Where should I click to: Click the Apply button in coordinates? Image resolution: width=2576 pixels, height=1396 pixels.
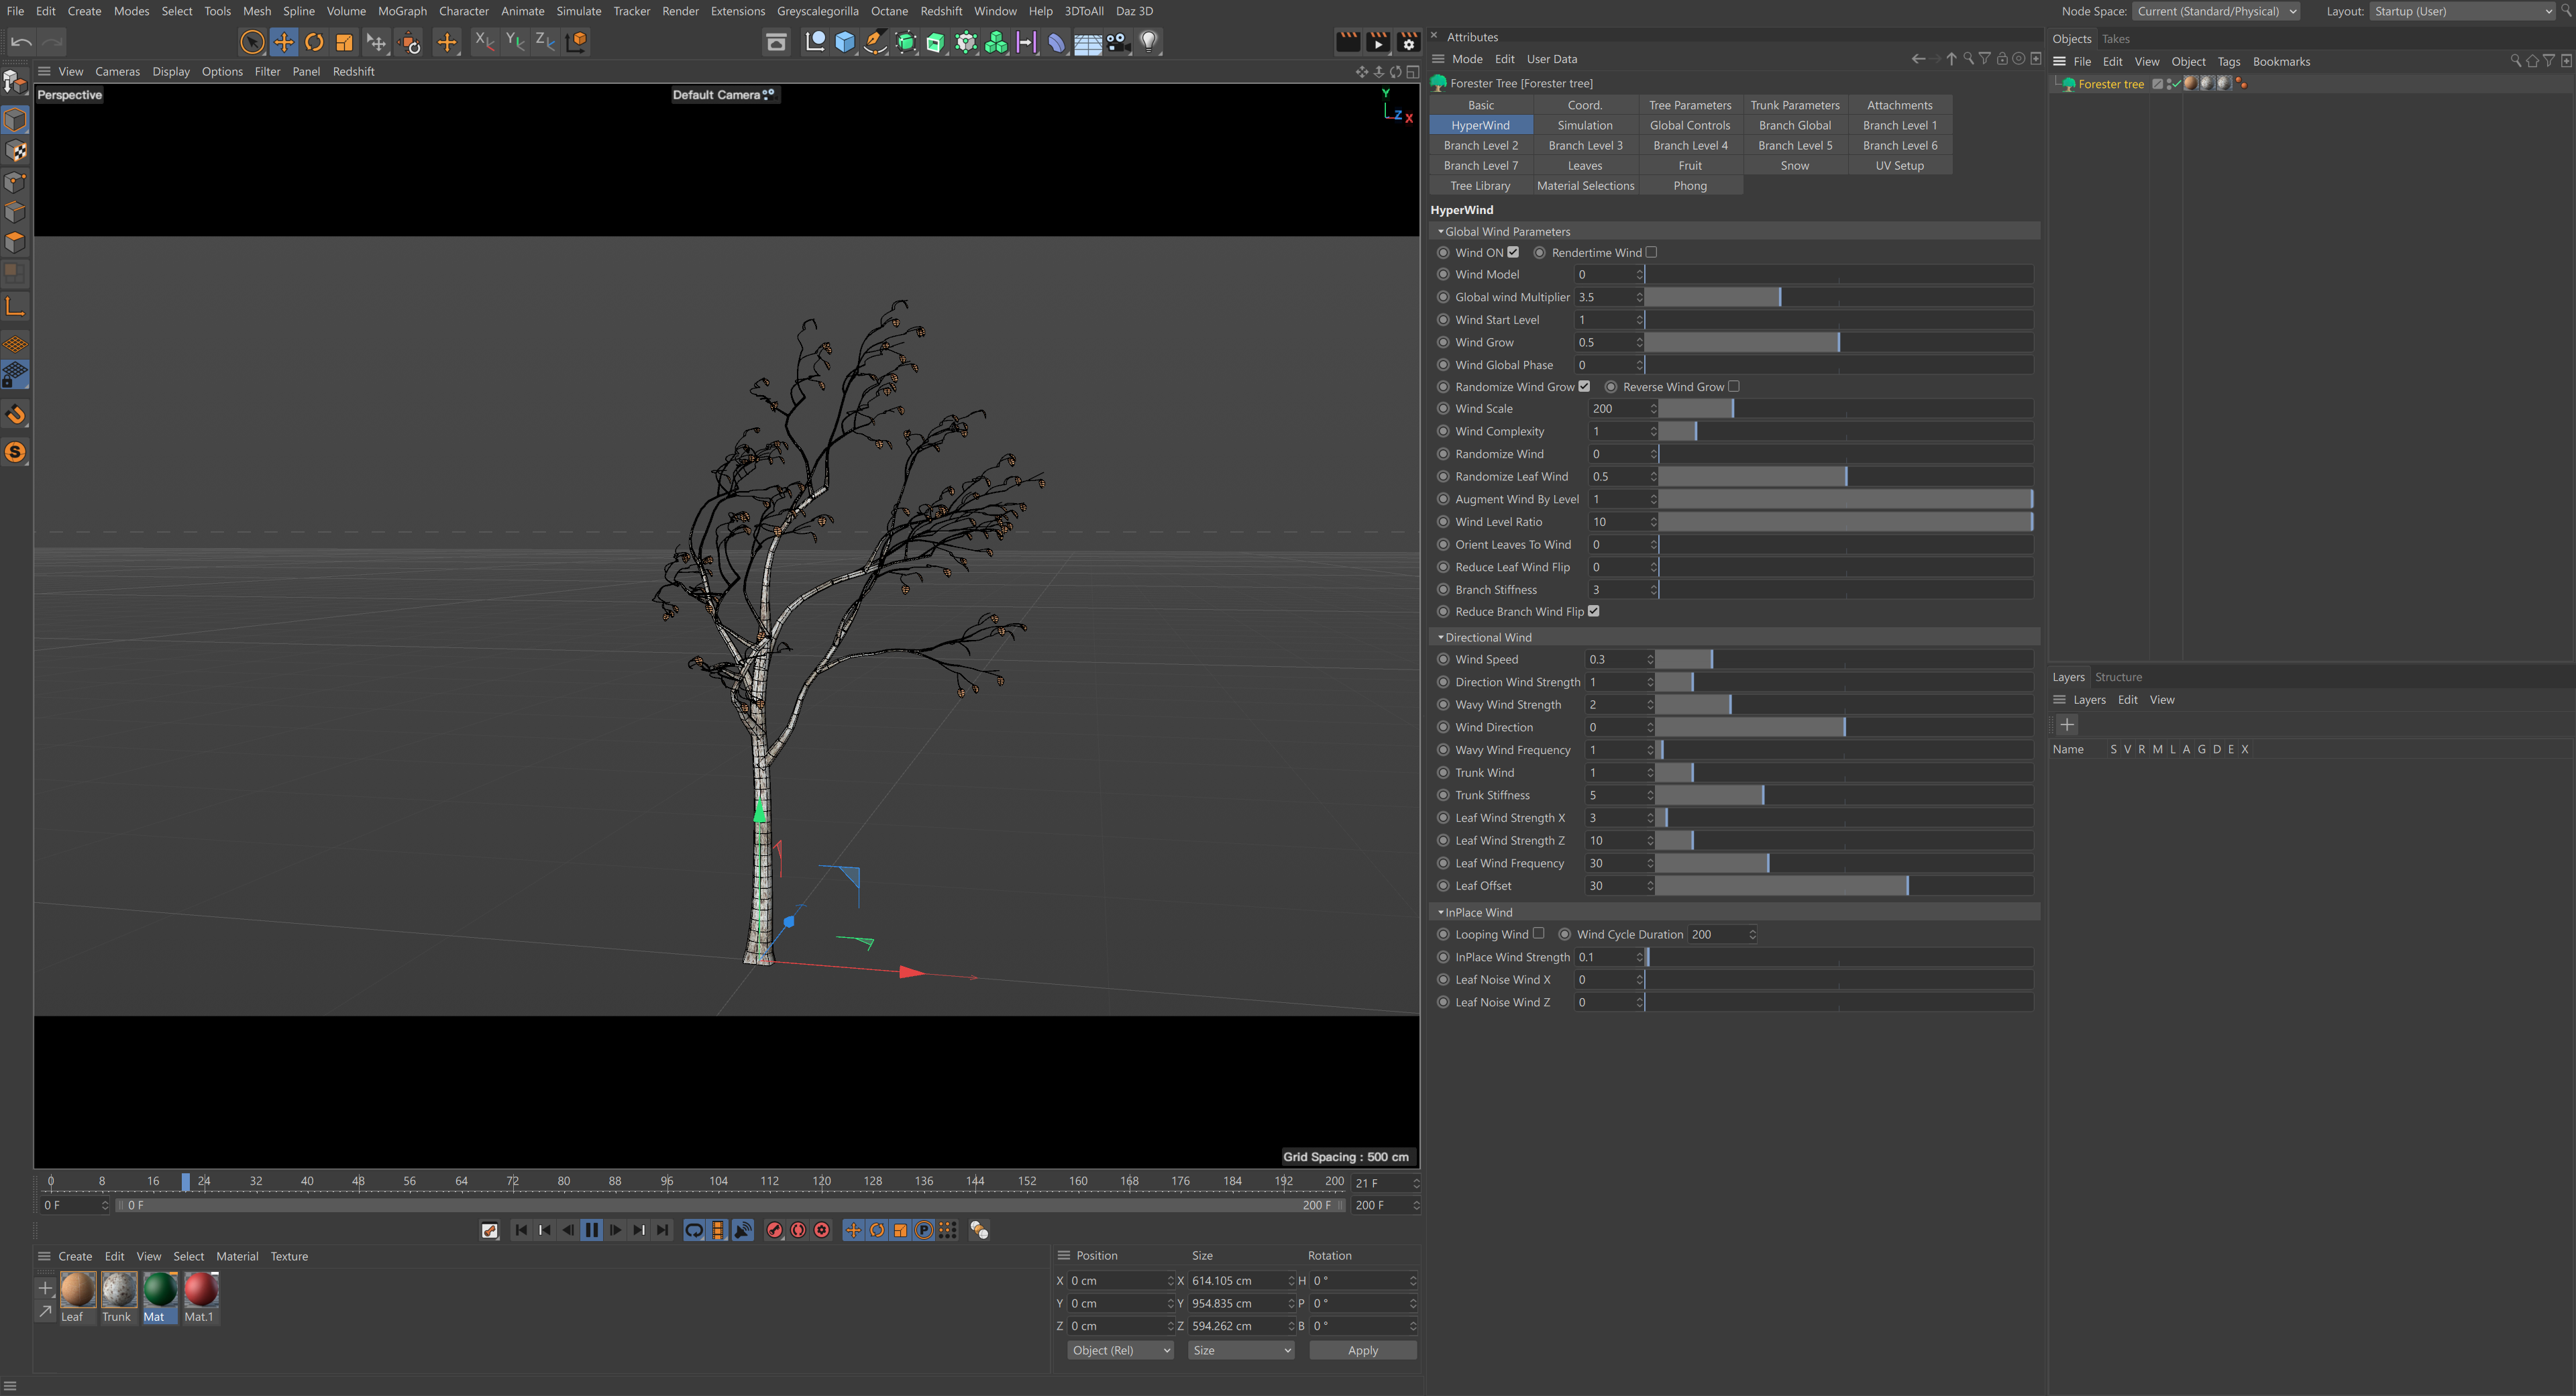1363,1350
